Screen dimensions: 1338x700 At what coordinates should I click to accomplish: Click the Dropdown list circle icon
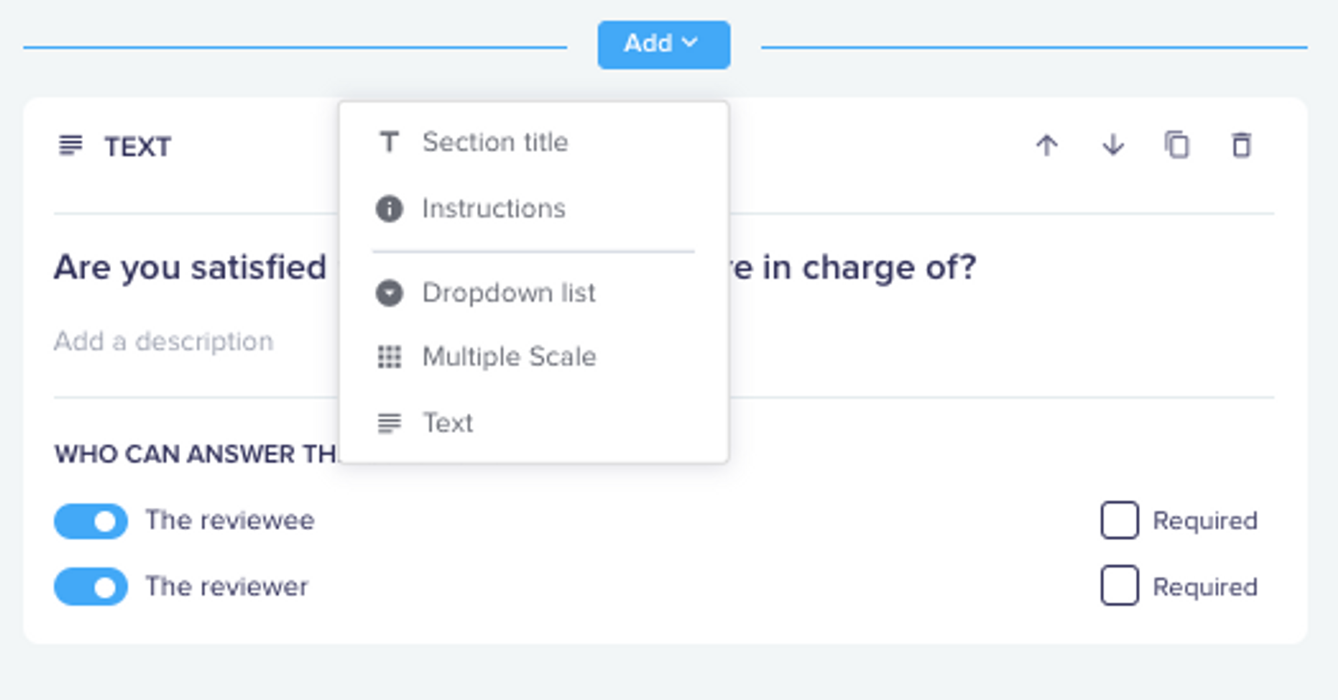click(389, 293)
